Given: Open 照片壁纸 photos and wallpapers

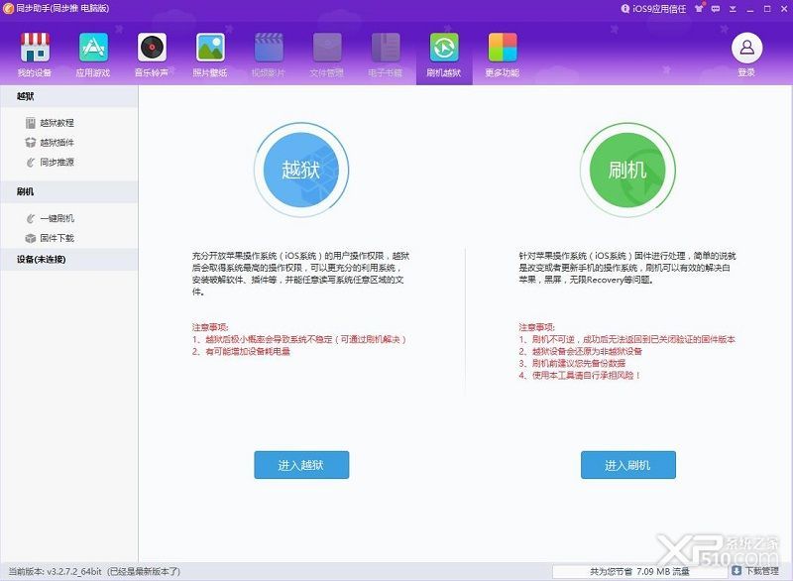Looking at the screenshot, I should [210, 55].
